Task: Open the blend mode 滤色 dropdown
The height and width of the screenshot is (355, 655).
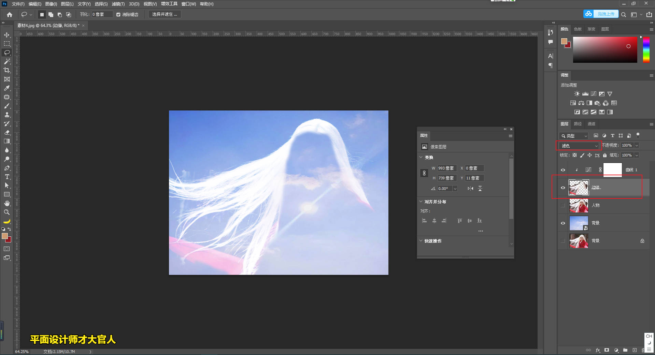Action: (579, 146)
